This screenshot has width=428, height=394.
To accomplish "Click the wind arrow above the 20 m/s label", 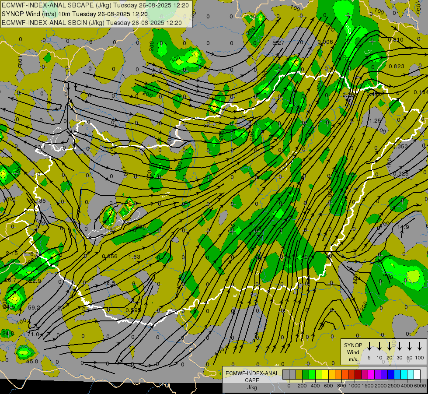I will pos(389,346).
